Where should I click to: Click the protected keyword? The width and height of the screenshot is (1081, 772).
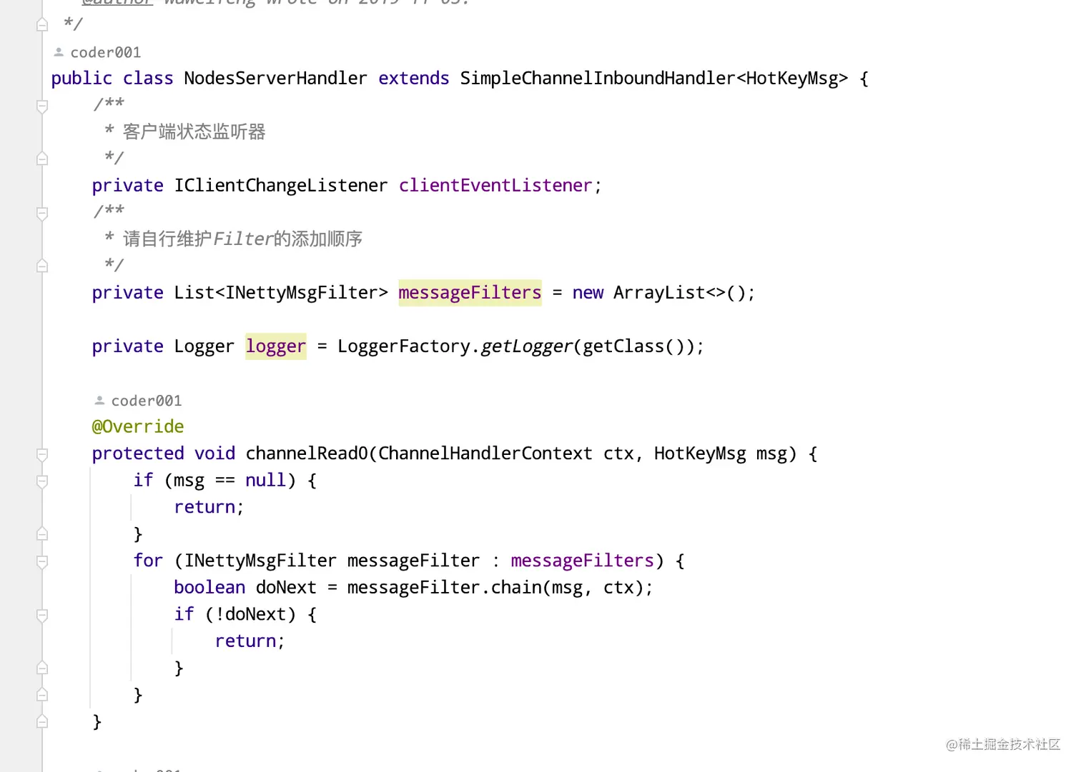pos(138,453)
